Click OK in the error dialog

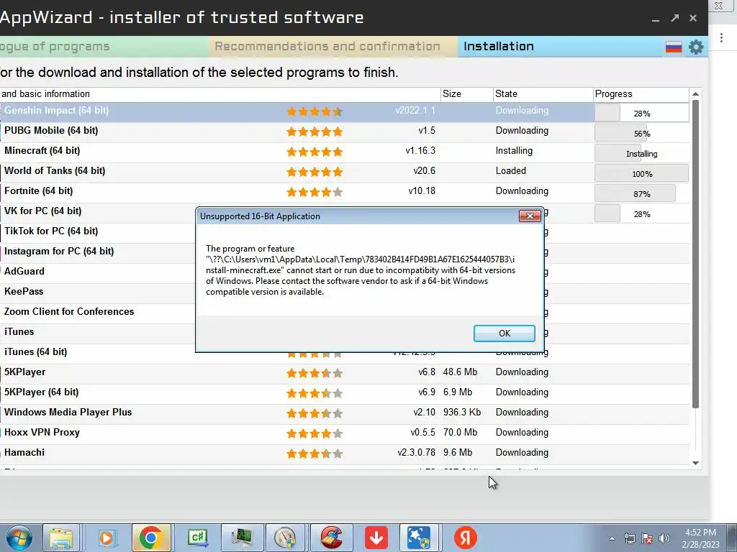[505, 333]
